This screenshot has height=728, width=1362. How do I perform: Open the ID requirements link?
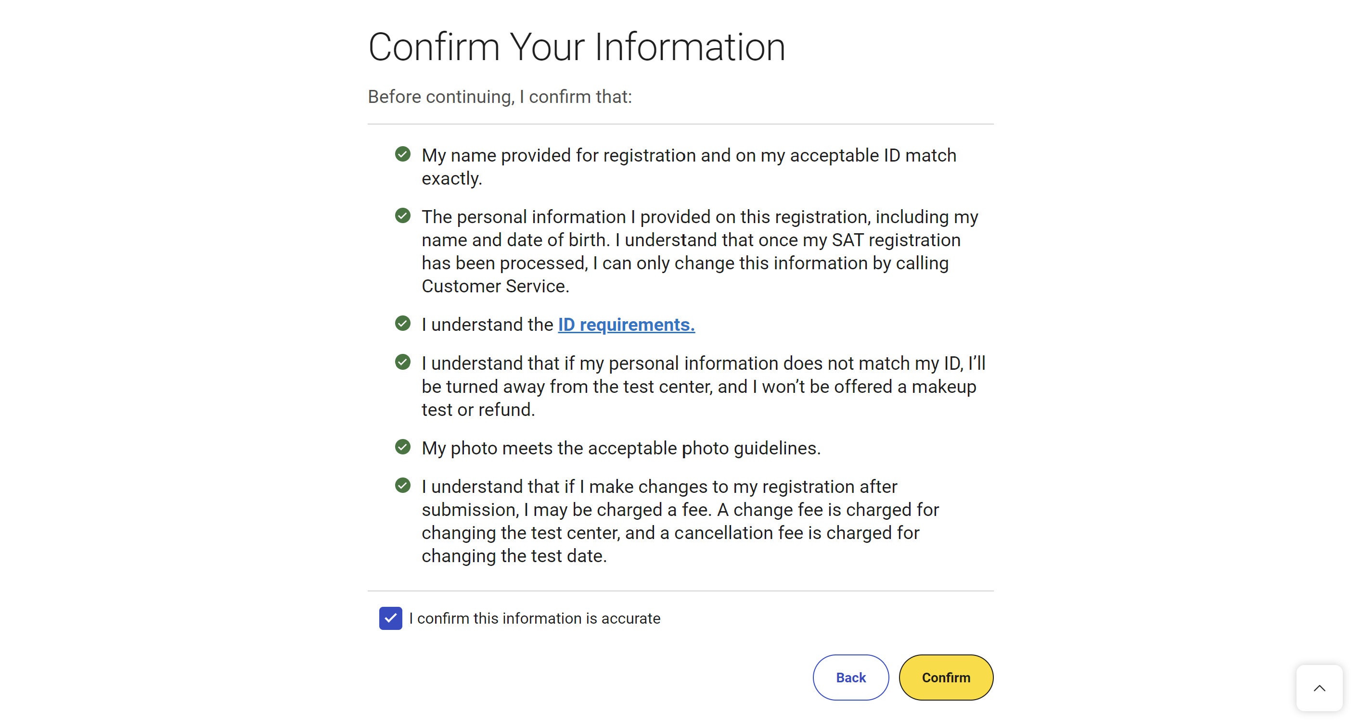pyautogui.click(x=627, y=325)
